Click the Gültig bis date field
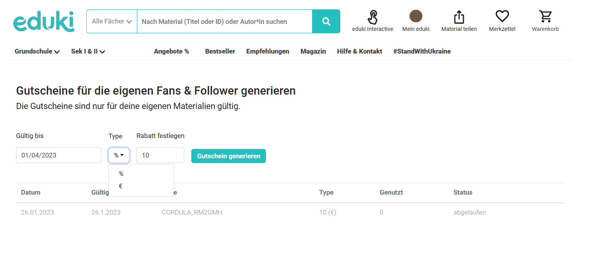Image resolution: width=589 pixels, height=256 pixels. (x=59, y=155)
